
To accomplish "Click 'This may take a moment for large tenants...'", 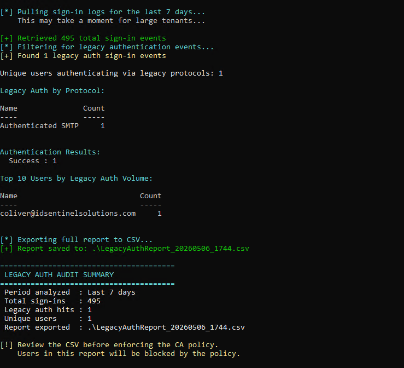I will [x=112, y=21].
